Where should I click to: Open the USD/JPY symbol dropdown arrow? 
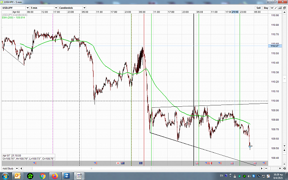click(28, 8)
